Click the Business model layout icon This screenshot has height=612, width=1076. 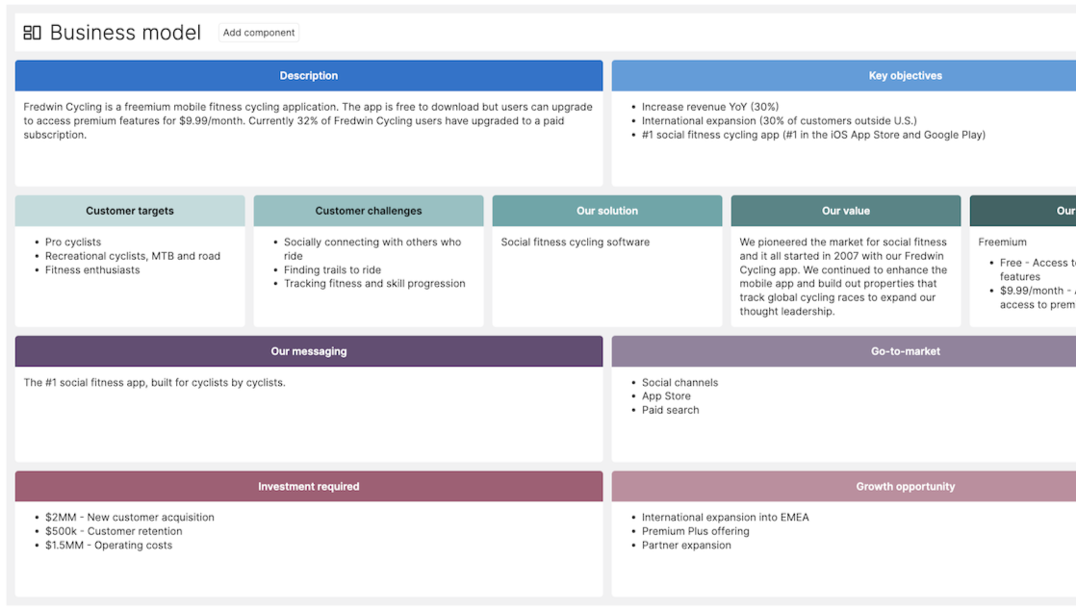(32, 33)
